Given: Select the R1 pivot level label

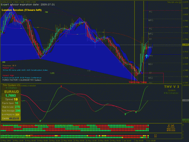Looking at the screenshot, I should click(x=150, y=39).
